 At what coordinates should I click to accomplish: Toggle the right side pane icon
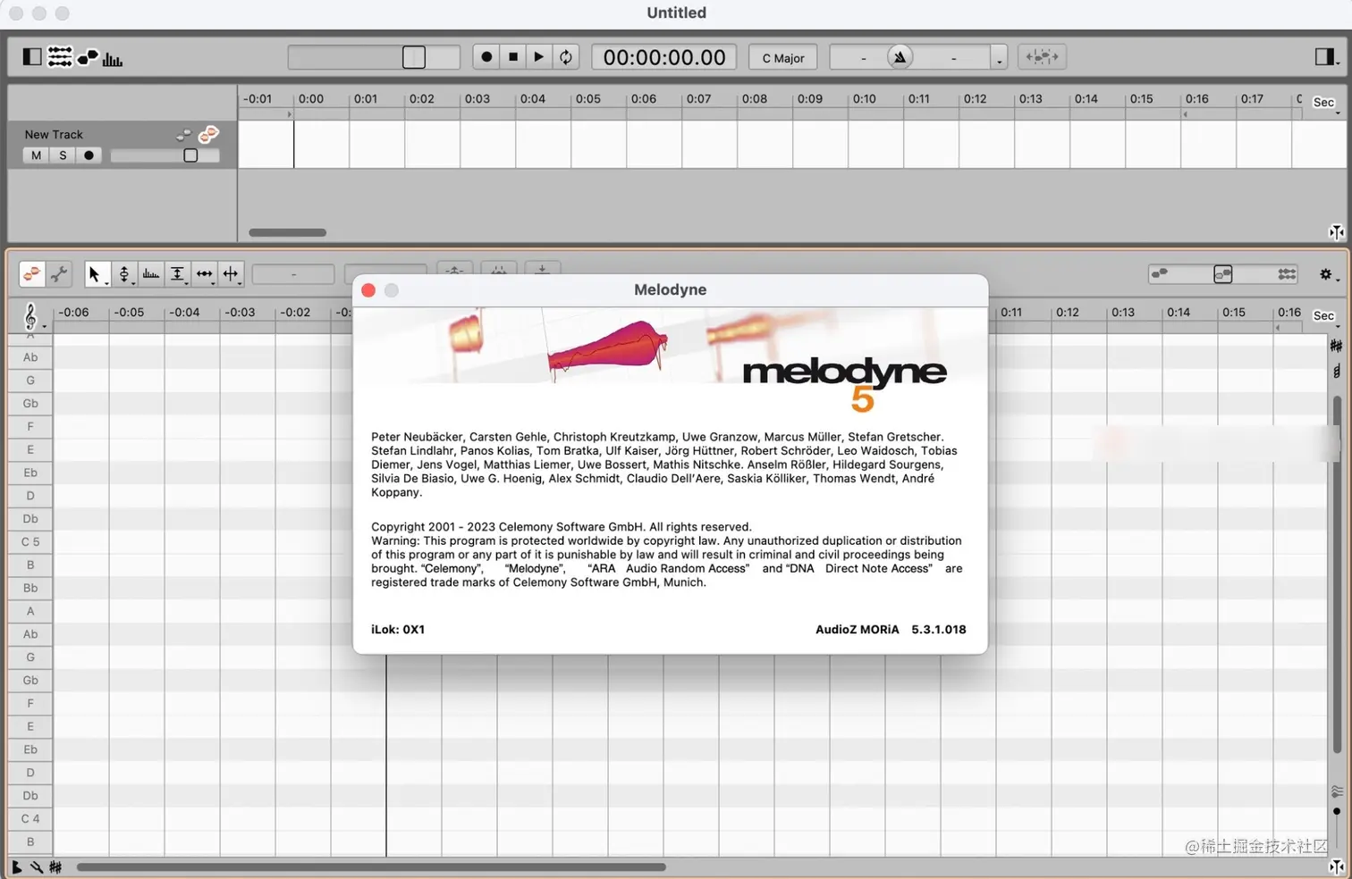(1325, 57)
